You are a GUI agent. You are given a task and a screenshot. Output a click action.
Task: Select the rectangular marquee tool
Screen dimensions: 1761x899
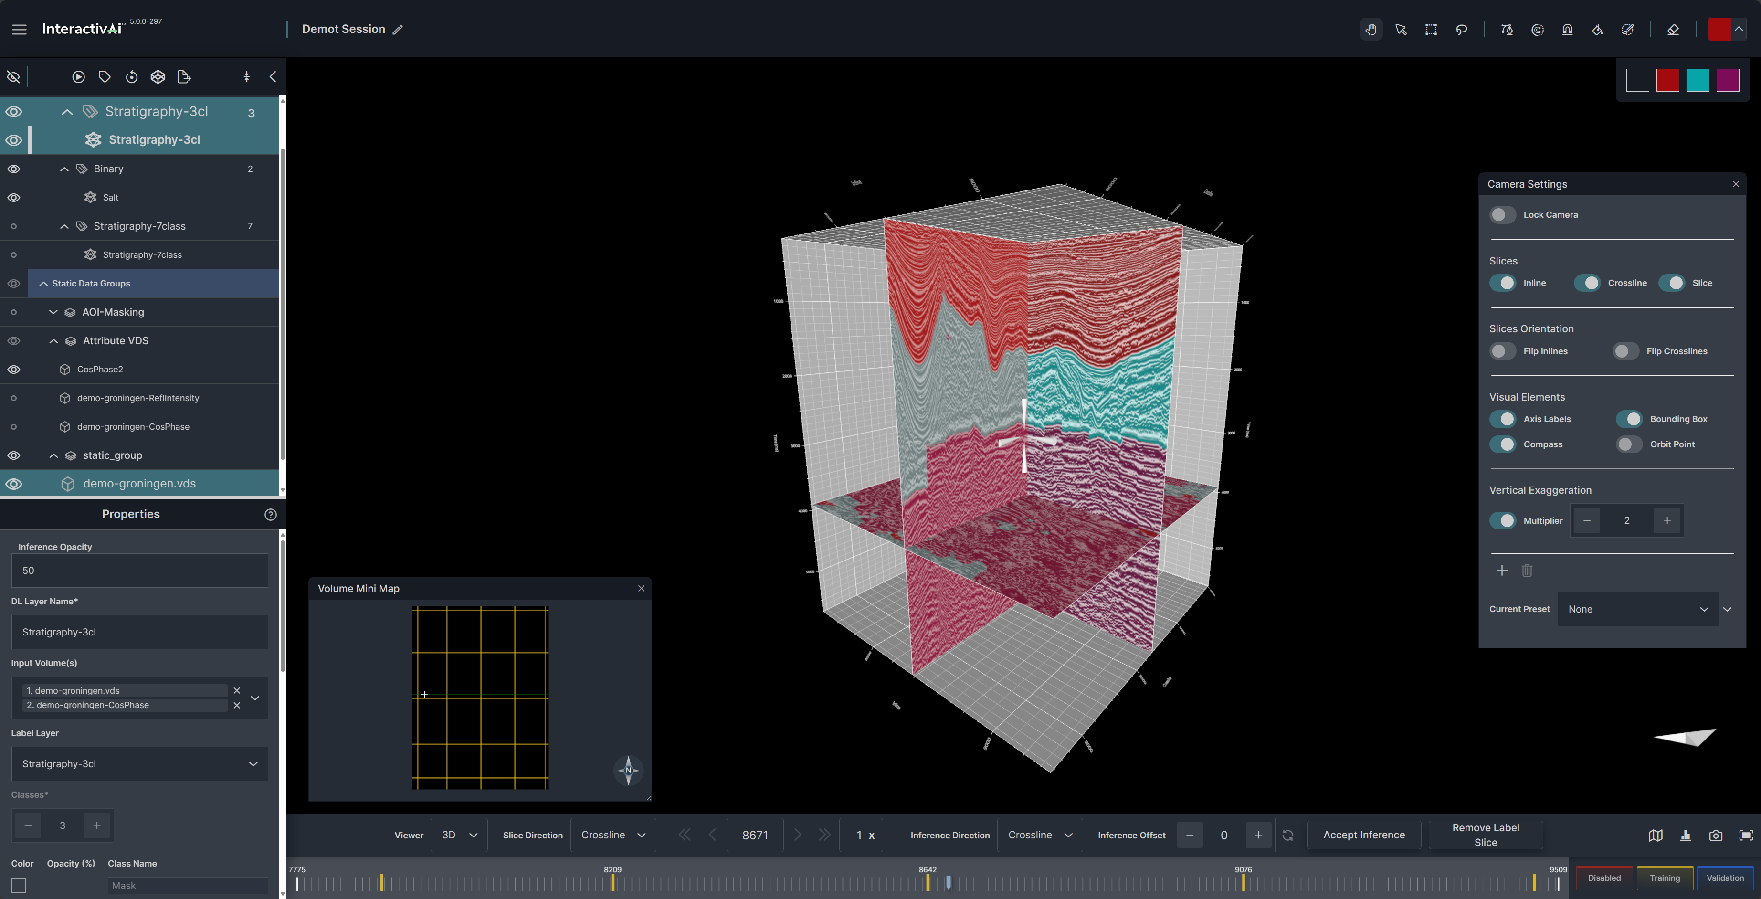click(x=1431, y=30)
